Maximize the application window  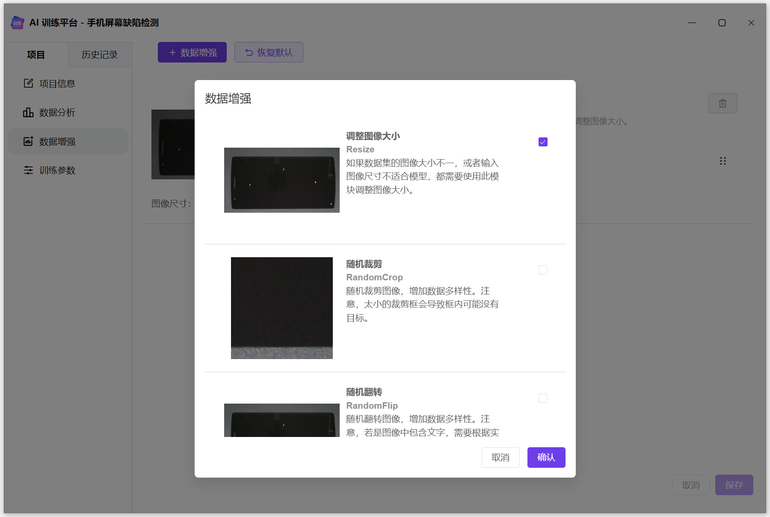(722, 23)
